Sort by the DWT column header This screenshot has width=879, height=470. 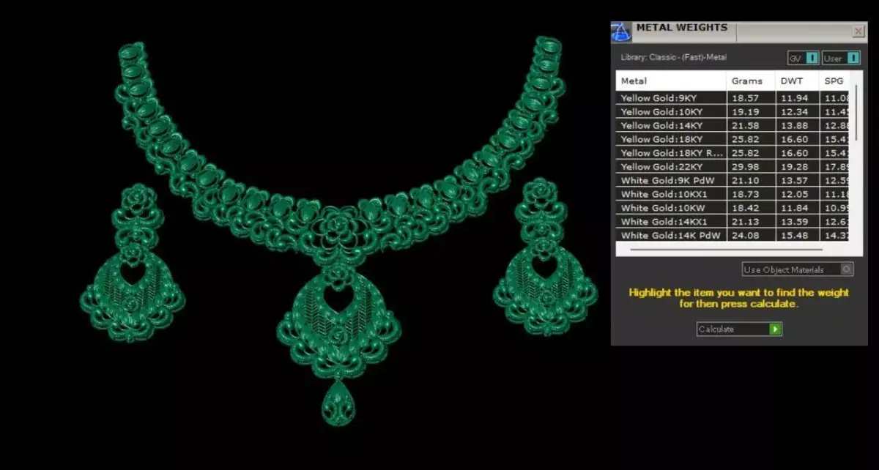pos(797,81)
